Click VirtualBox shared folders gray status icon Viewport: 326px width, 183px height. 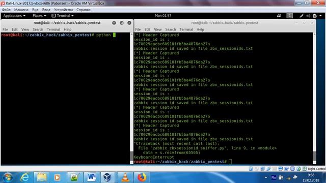pos(275,169)
